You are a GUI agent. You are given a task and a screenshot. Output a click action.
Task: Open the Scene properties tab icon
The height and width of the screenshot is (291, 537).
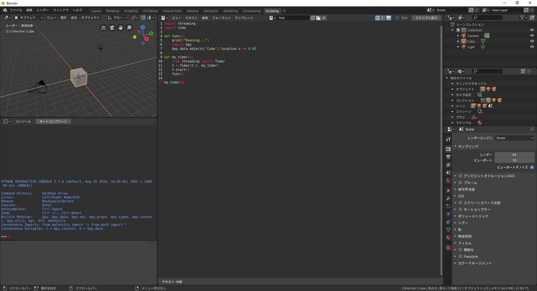tap(448, 173)
